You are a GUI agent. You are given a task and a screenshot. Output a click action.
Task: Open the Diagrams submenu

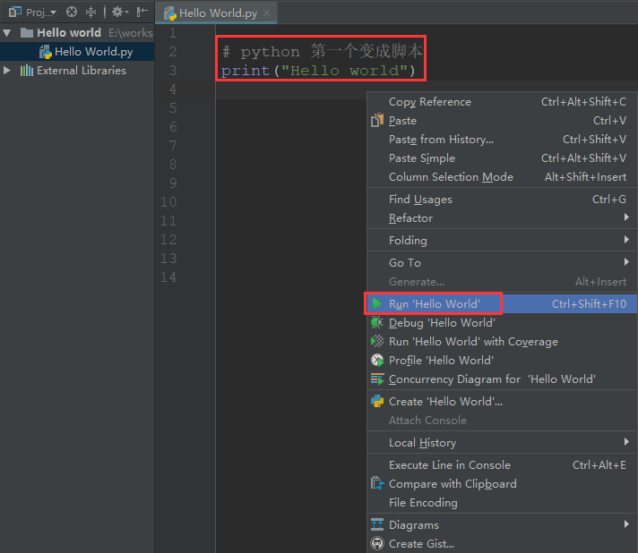[x=502, y=525]
